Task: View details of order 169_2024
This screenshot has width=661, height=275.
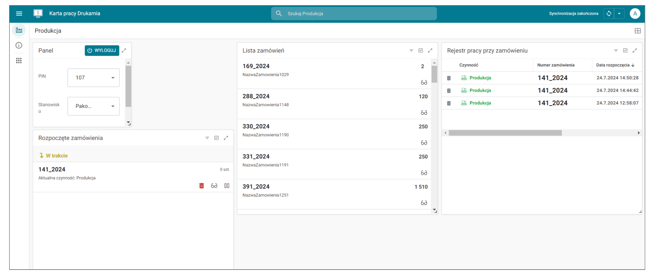Action: click(424, 82)
